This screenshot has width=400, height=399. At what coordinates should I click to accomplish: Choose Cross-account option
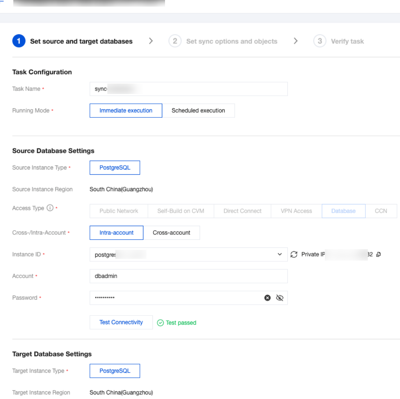point(171,233)
